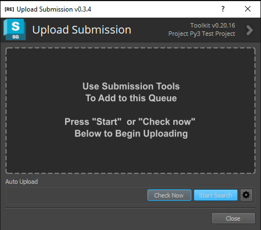Click the question mark help button

point(223,9)
